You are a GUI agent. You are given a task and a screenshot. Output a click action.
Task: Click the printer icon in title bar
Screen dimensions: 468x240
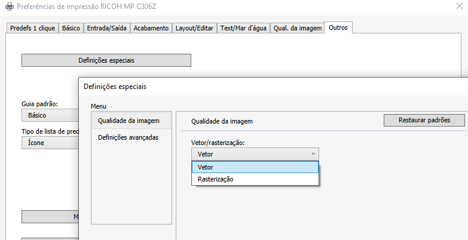coord(8,8)
